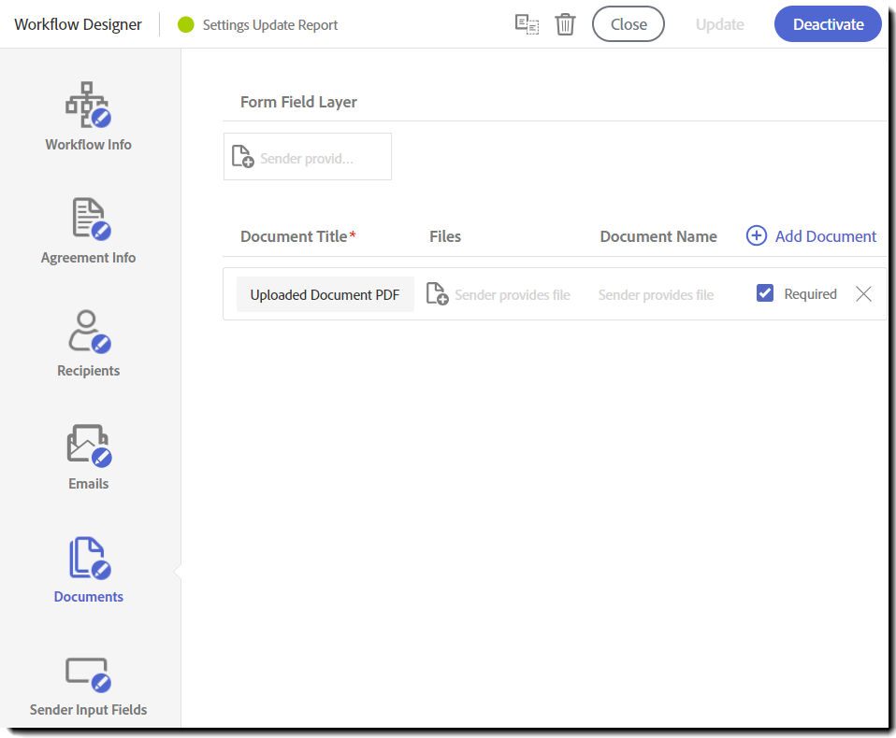Uncheck the Required checkbox for the document
Image resolution: width=896 pixels, height=738 pixels.
[x=765, y=292]
